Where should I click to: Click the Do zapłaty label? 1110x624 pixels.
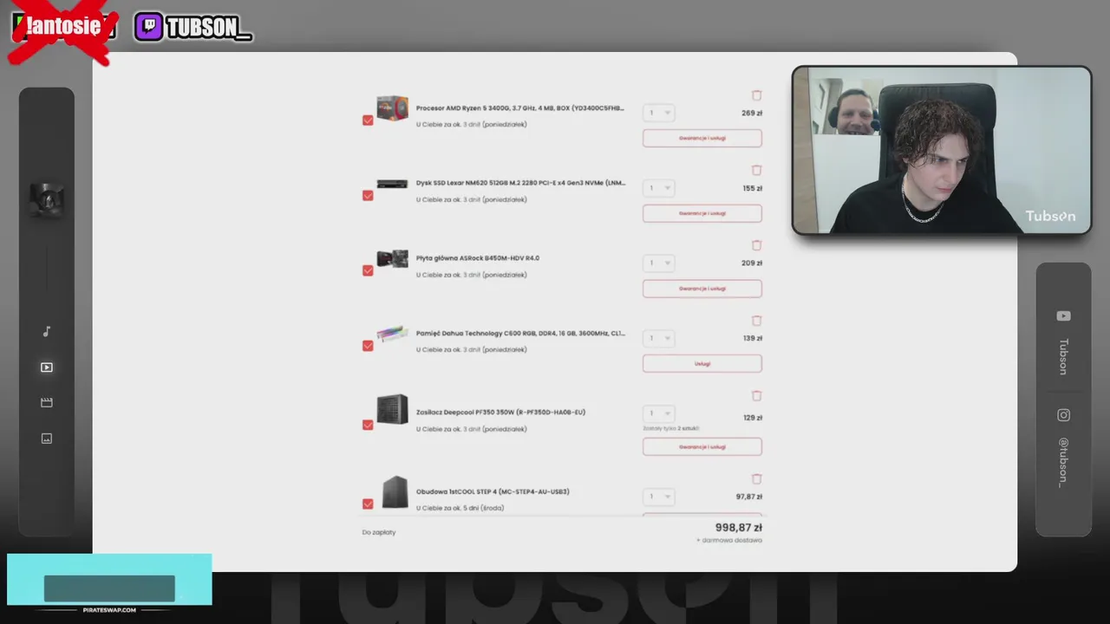point(379,532)
